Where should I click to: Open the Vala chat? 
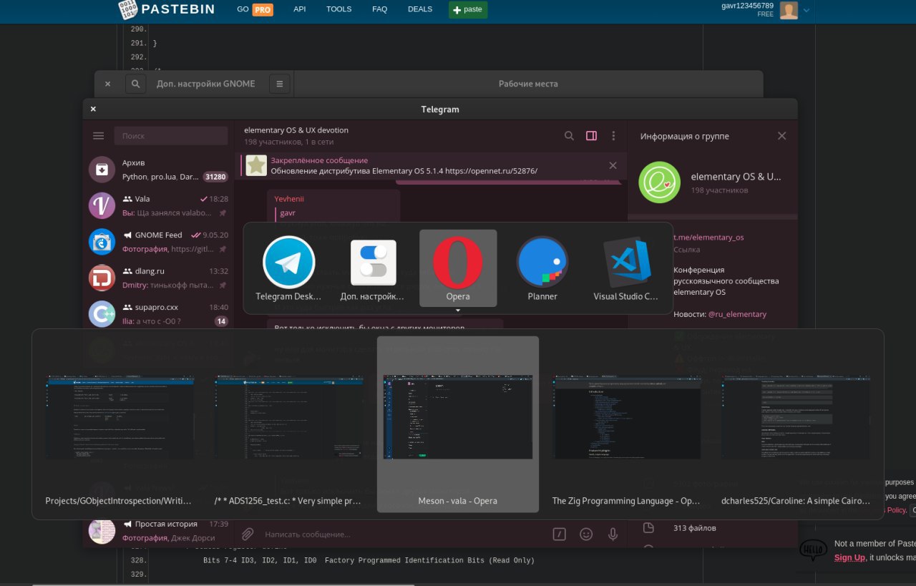click(x=158, y=205)
